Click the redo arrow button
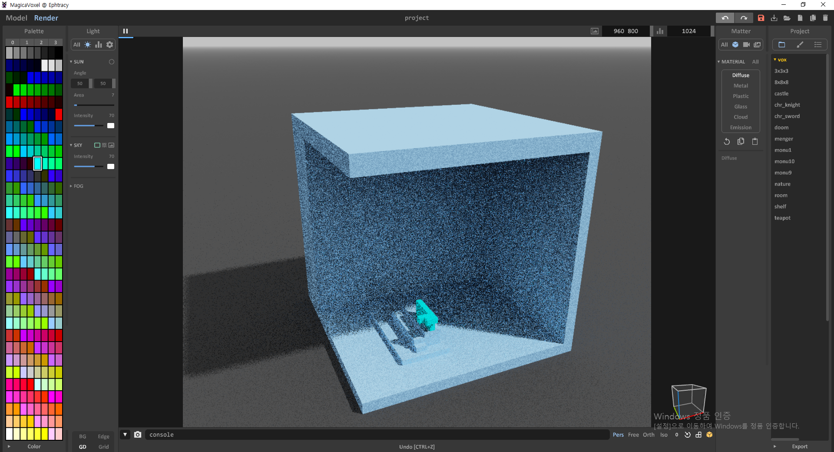The image size is (834, 452). (744, 18)
